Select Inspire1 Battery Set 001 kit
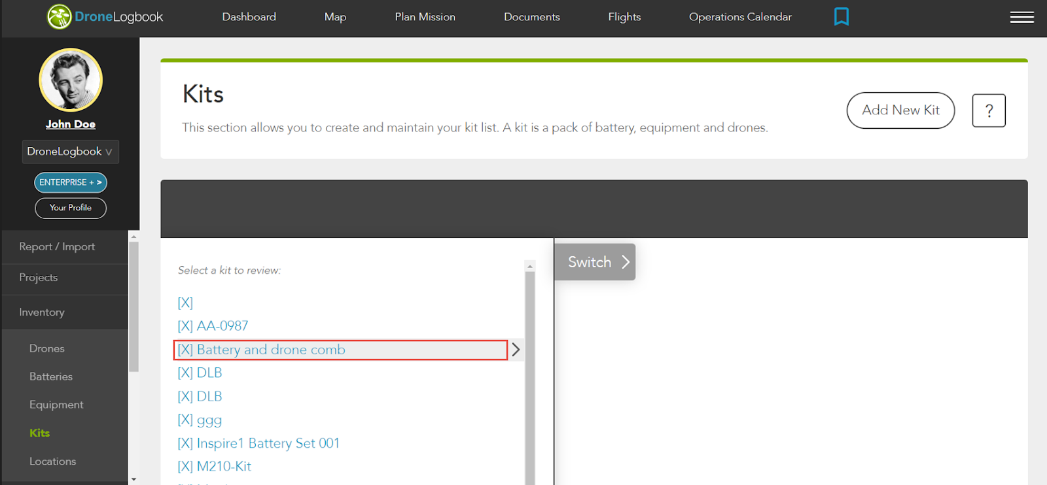Viewport: 1047px width, 485px height. click(258, 443)
